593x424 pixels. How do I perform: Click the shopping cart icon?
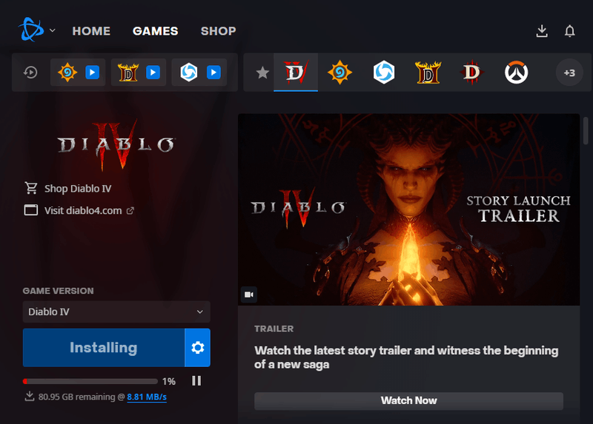pos(31,188)
